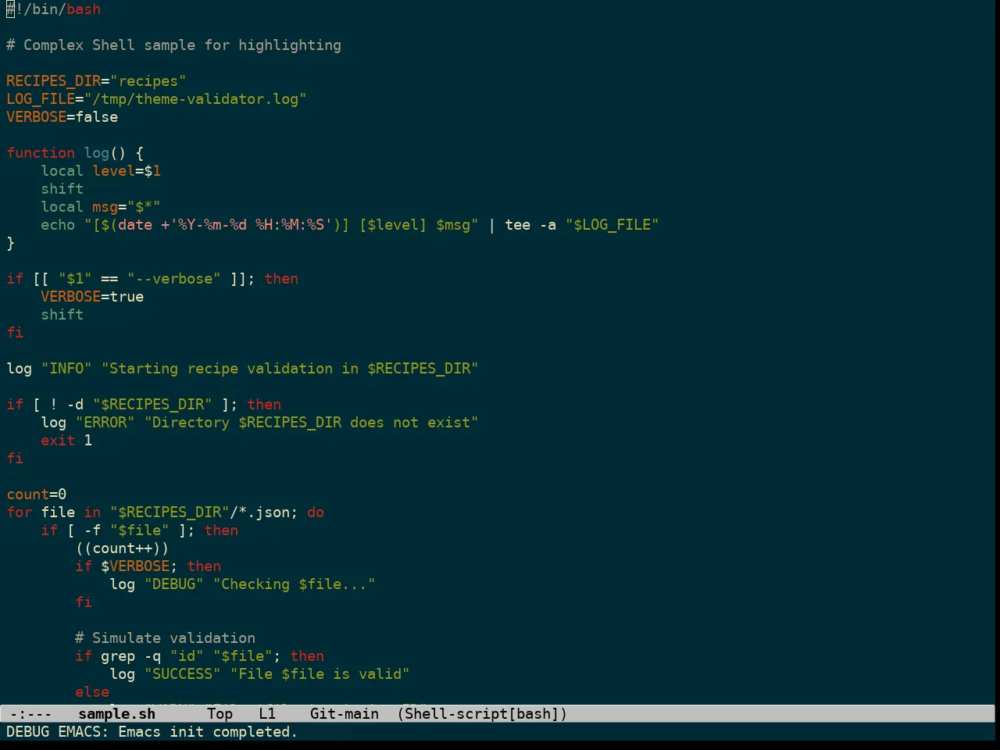Screen dimensions: 1000x750
Task: Click the VERBOSE=true assignment
Action: click(92, 297)
